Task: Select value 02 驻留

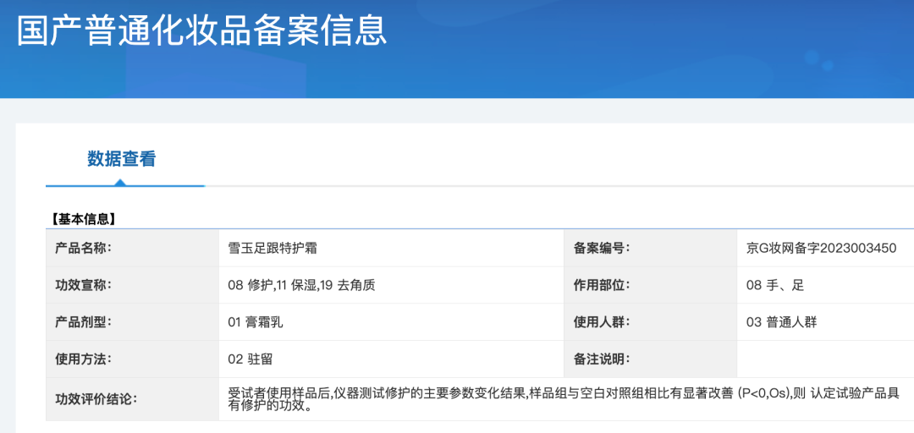Action: [x=250, y=359]
